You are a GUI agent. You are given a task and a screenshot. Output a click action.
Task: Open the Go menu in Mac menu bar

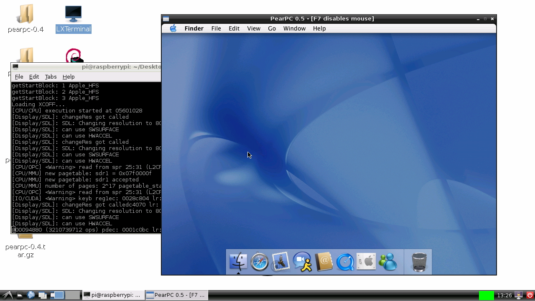coord(272,28)
